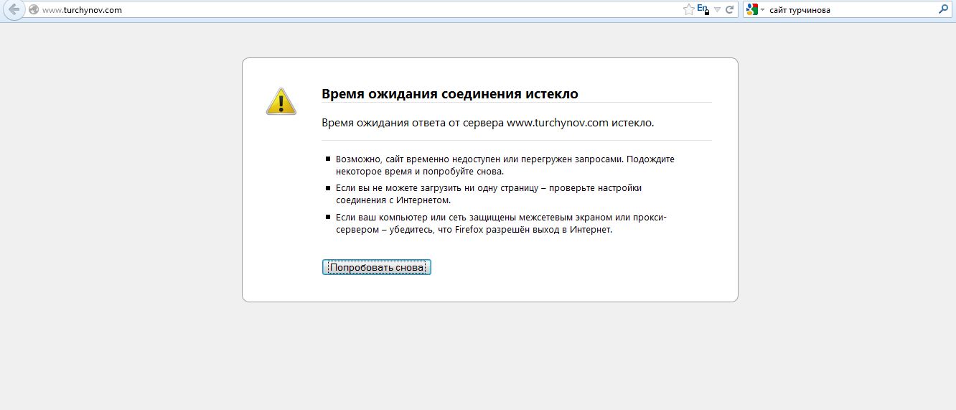Click the empty gray area below error box
956x410 pixels.
(488, 355)
